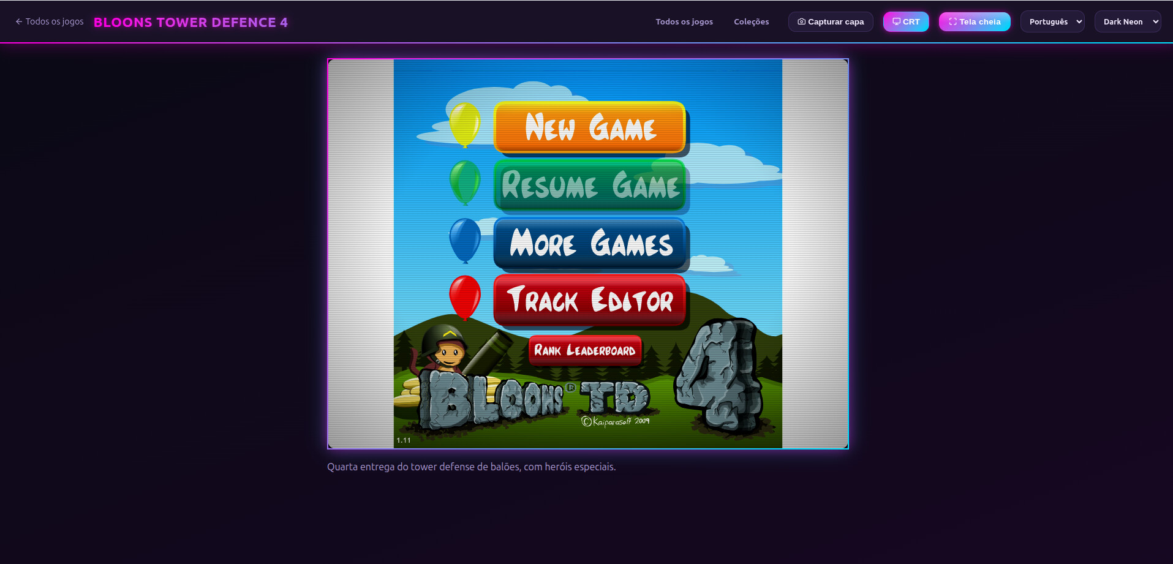Click the stone number 4 logo
1173x564 pixels.
click(720, 375)
